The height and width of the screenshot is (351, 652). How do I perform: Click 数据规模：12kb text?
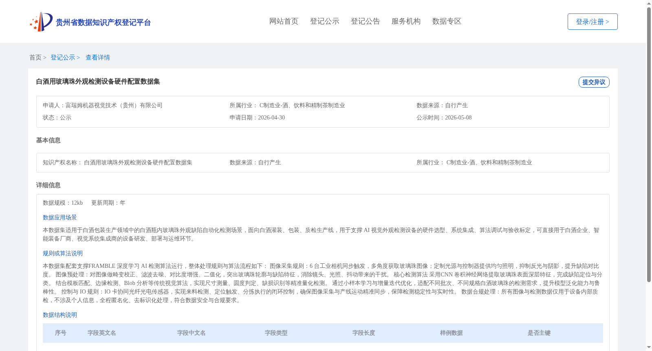[x=63, y=203]
